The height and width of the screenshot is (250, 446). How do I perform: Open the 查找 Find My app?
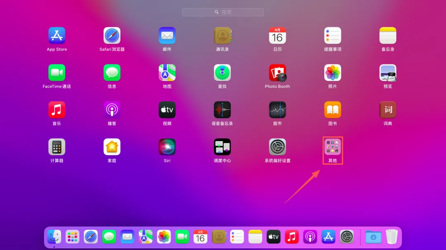click(x=222, y=73)
